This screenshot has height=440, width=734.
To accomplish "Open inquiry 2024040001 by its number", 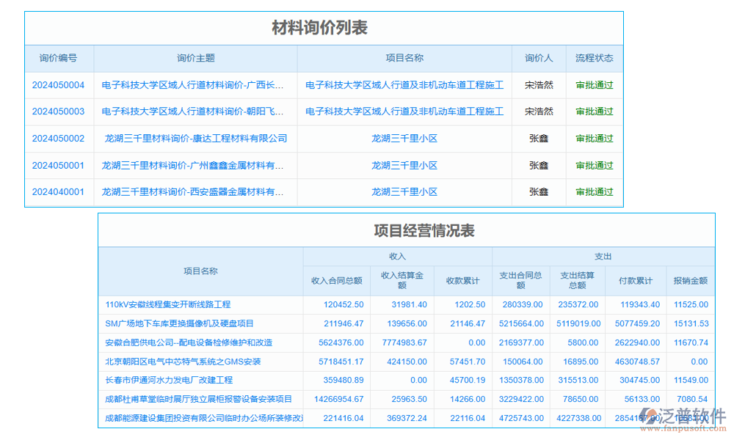I will click(x=58, y=192).
